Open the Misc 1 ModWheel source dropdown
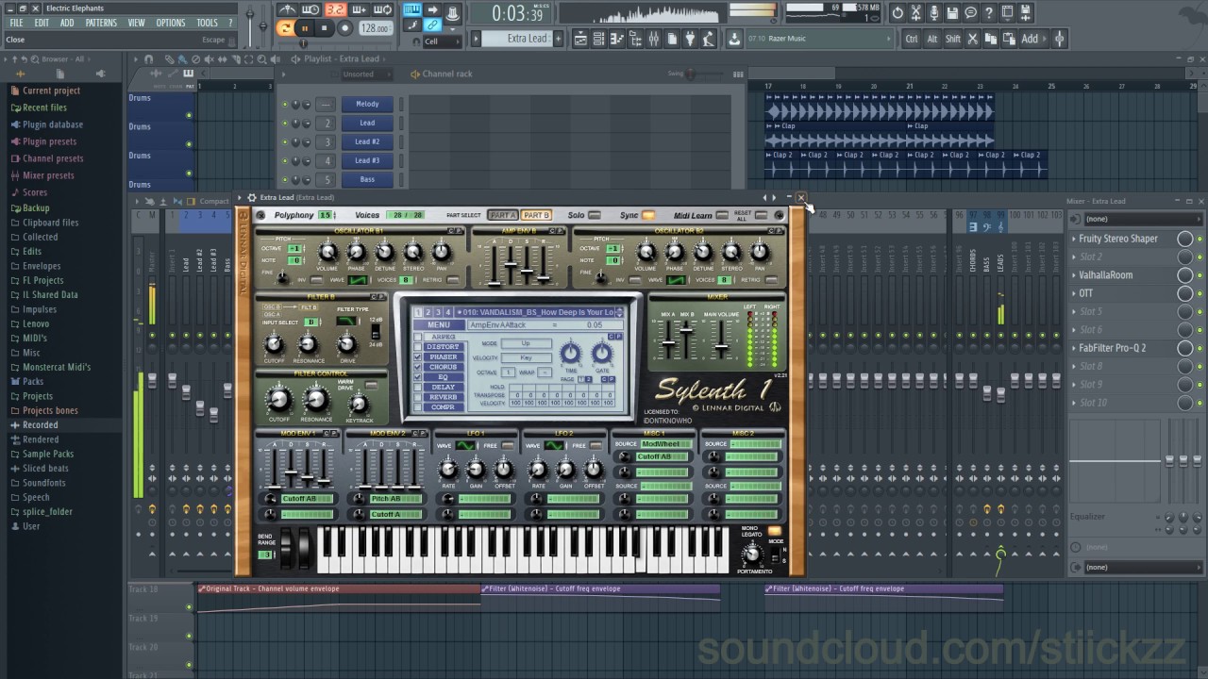 click(x=666, y=444)
